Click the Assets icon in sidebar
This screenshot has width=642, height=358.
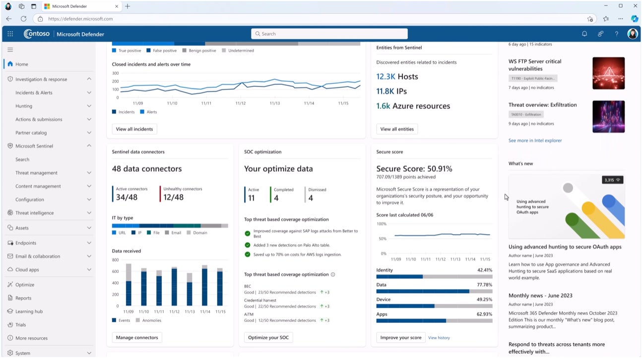click(10, 228)
